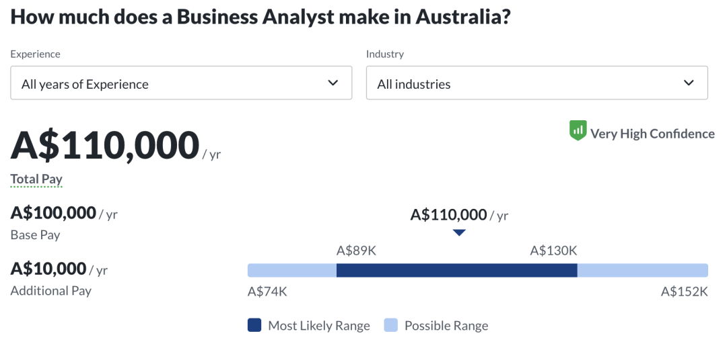
Task: Open the All industries dropdown
Action: tap(536, 83)
